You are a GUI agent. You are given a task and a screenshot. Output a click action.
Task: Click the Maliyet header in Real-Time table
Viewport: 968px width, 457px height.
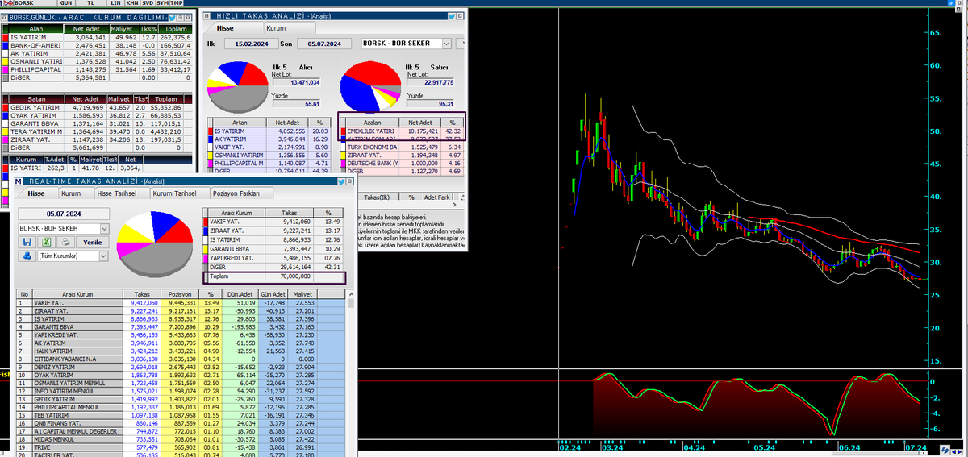(302, 294)
